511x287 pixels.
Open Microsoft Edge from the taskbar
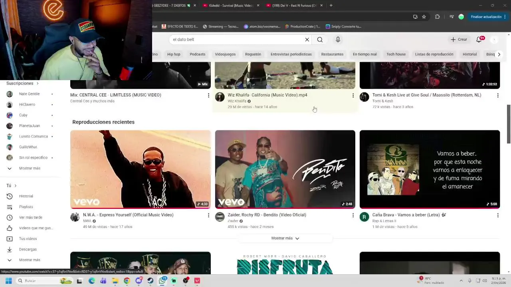coord(91,281)
